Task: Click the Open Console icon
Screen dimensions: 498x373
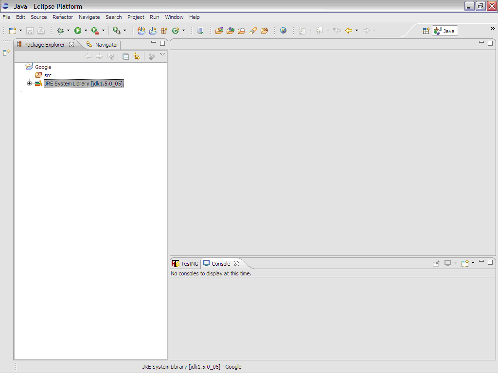Action: [465, 263]
